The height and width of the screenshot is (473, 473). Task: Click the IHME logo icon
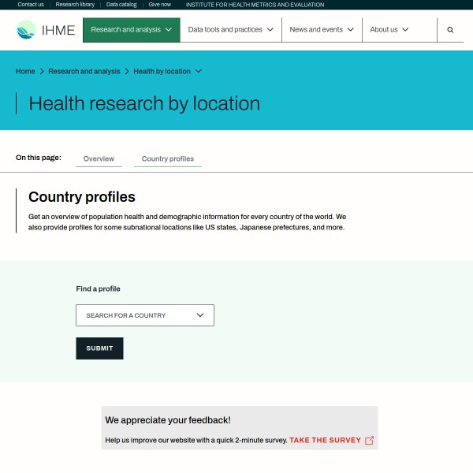(27, 30)
